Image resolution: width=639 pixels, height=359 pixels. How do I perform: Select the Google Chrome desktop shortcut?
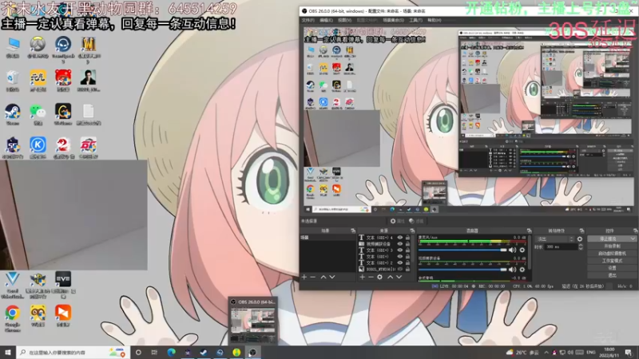coord(13,318)
